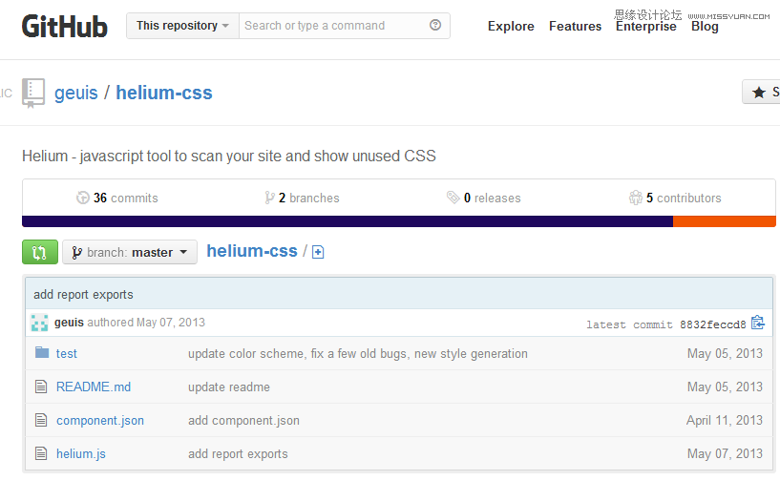This screenshot has height=481, width=780.
Task: Open Explore in the top navigation
Action: coord(511,27)
